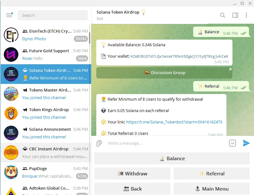Hide the bot keyboard toggle icon
The height and width of the screenshot is (195, 254).
tap(232, 143)
